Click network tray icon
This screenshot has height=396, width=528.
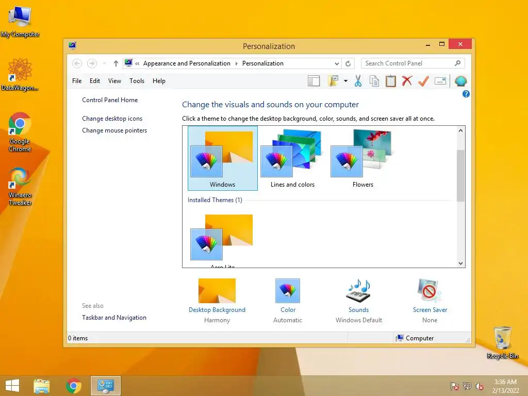tap(467, 386)
